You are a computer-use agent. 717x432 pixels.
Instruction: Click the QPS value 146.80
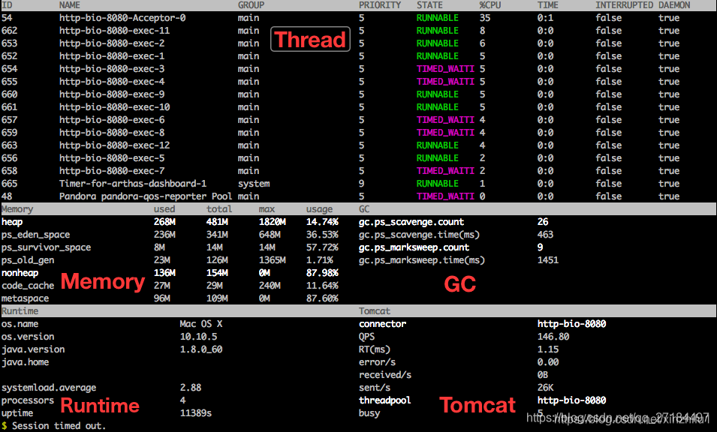coord(553,337)
